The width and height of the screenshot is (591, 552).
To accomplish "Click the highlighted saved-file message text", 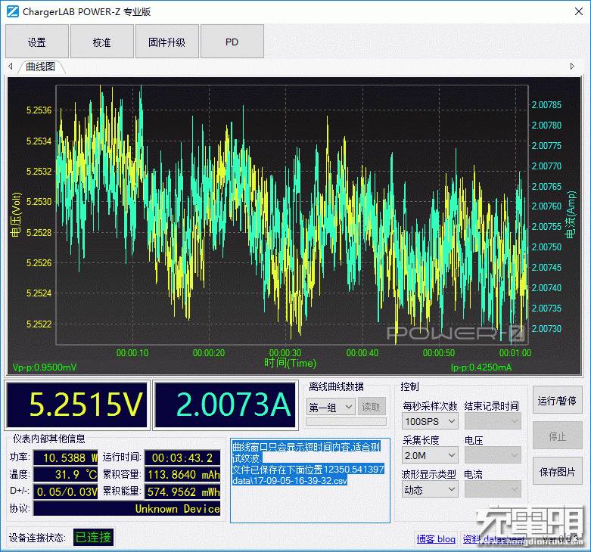I will point(308,463).
